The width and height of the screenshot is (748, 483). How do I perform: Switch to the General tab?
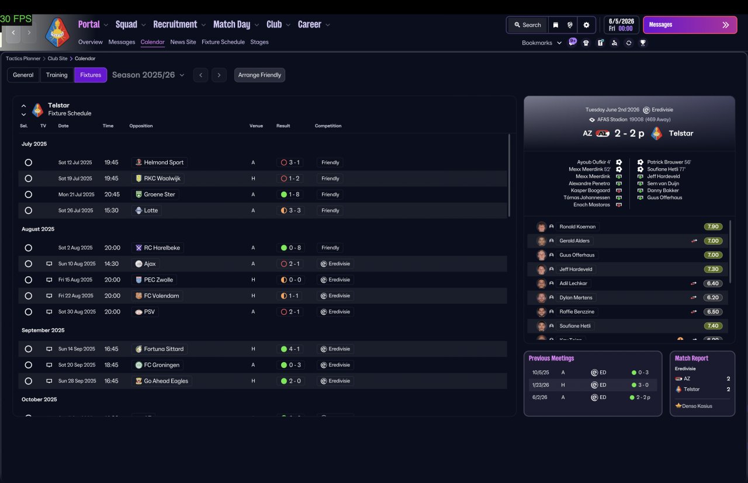[23, 75]
